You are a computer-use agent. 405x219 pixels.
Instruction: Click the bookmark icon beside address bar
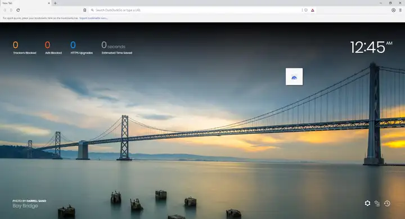[85, 10]
